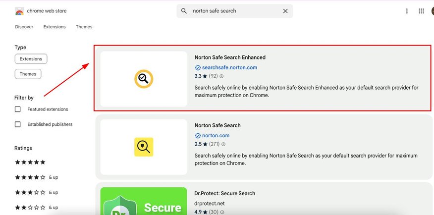Visit the searchsafe.norton.com publisher link
Viewport: 434px width, 215px height.
point(229,67)
